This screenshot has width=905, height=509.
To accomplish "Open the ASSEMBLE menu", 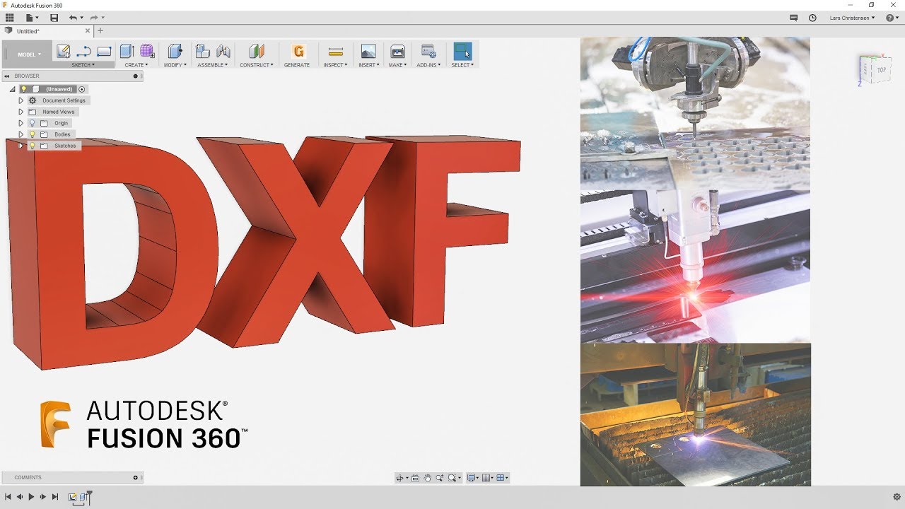I will click(x=213, y=65).
